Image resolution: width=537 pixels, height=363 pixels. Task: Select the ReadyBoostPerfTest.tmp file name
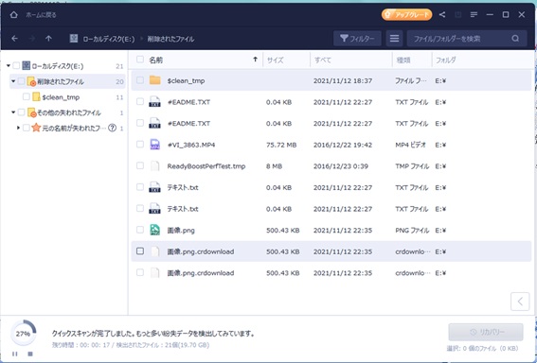tap(206, 166)
